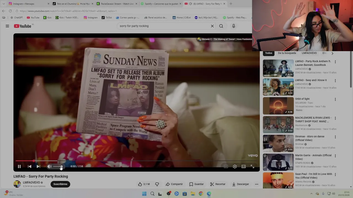Like the video with thumbs up
Image resolution: width=353 pixels, height=198 pixels.
[144, 184]
